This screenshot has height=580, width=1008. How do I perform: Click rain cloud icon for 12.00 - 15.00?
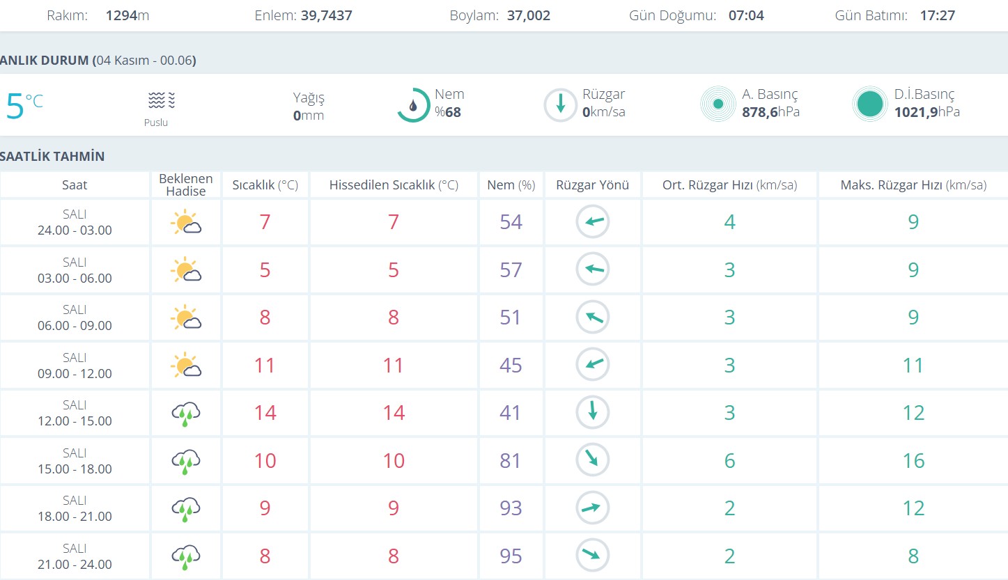click(185, 414)
